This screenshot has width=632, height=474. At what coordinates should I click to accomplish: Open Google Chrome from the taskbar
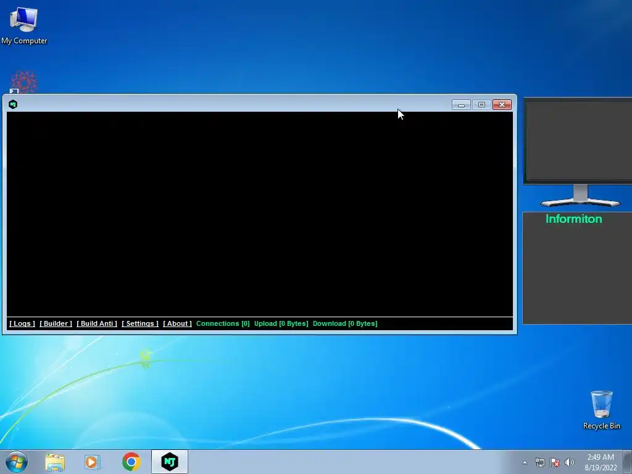[x=131, y=462]
